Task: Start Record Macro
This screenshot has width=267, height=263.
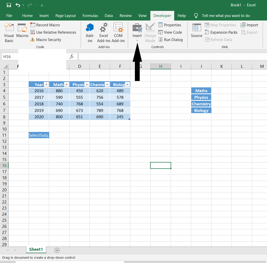Action: click(x=45, y=25)
